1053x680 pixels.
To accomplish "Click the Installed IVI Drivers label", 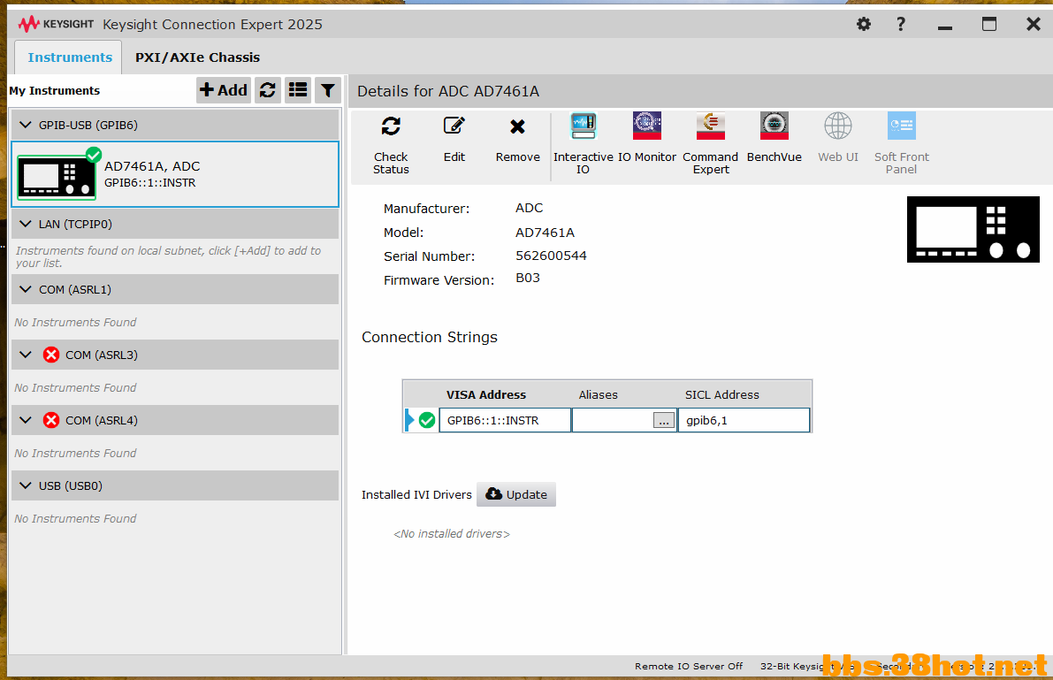I will [x=416, y=494].
